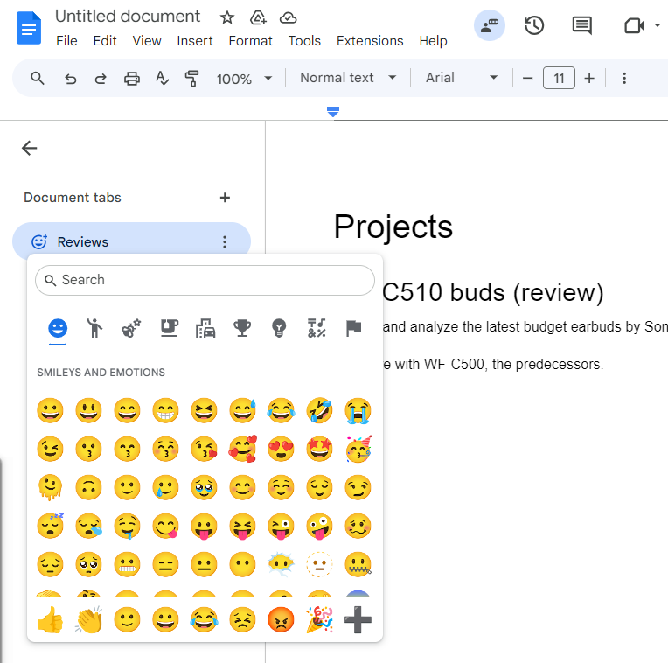The image size is (668, 663).
Task: Choose the clapping hands recent emoji
Action: pyautogui.click(x=88, y=619)
